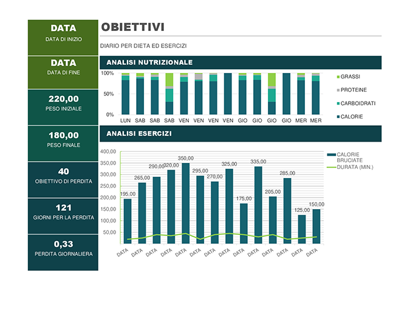Click the 220,00 PESO INIZIALE cell
410x316 pixels.
[x=63, y=107]
